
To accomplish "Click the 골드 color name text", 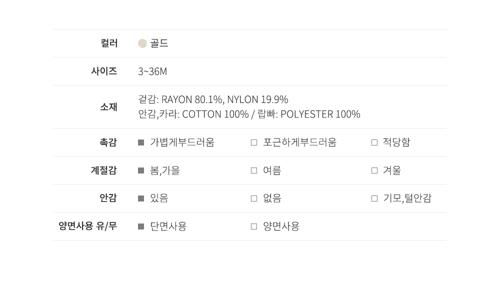I will (x=159, y=43).
